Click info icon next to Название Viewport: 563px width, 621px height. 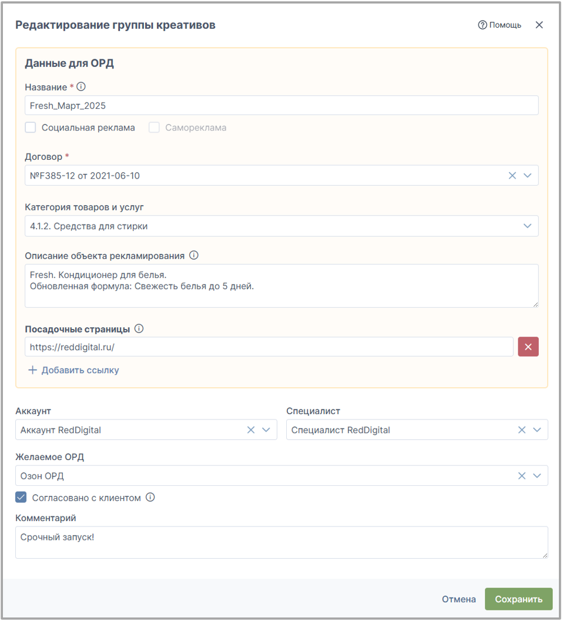(x=81, y=87)
